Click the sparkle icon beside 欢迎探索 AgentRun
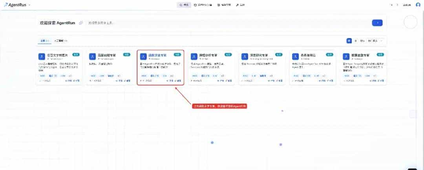Image resolution: width=424 pixels, height=170 pixels. (80, 23)
